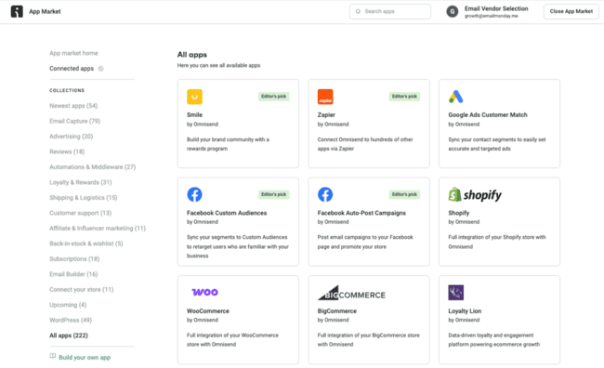Click the WooCommerce app title
This screenshot has width=604, height=368.
coord(208,311)
